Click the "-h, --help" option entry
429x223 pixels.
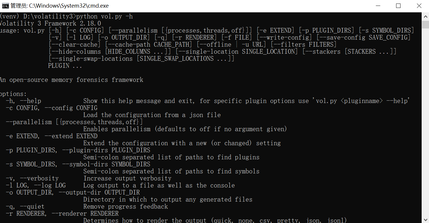pos(23,101)
